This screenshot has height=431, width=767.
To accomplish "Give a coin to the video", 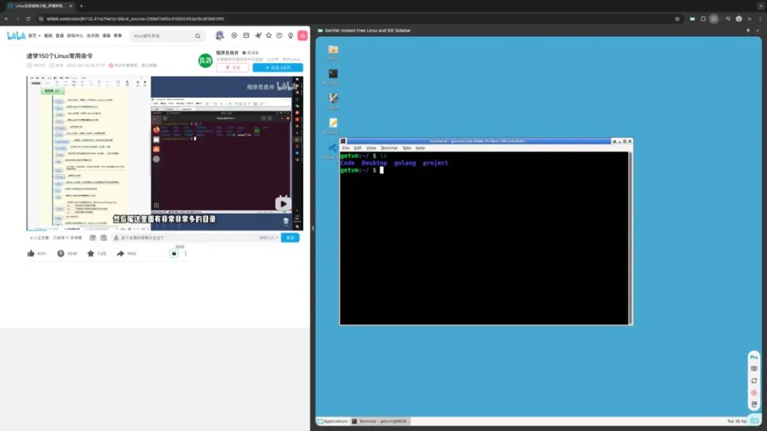I will [60, 253].
